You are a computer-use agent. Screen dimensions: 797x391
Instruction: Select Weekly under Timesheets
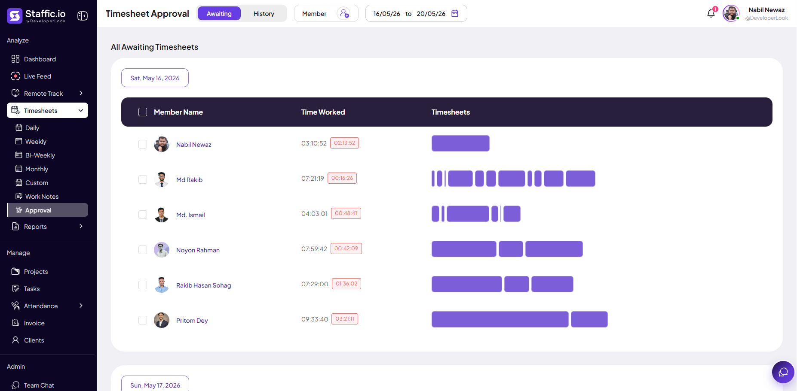(x=36, y=141)
